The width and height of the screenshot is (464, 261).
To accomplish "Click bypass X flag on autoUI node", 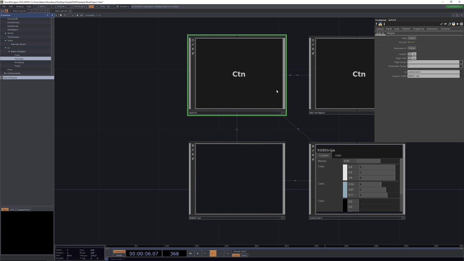I will click(x=193, y=49).
